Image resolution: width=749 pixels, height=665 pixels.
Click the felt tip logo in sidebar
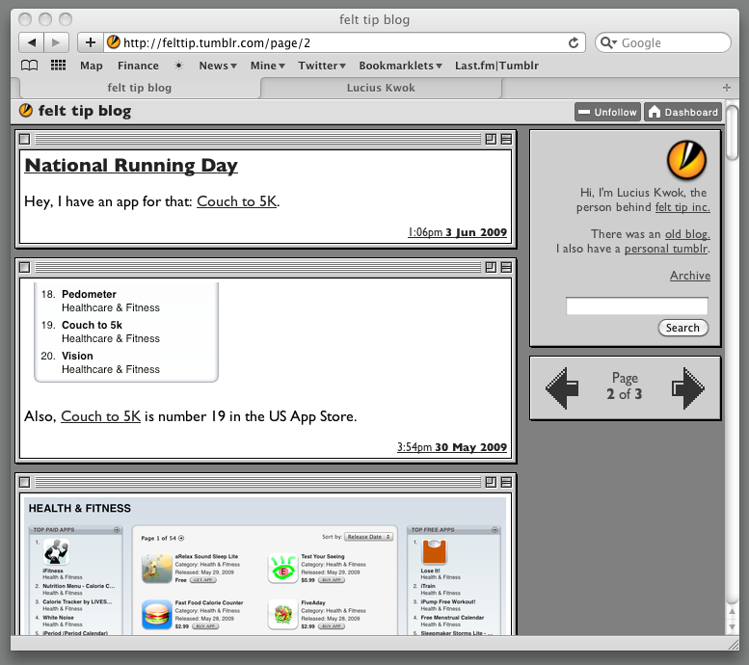coord(686,159)
